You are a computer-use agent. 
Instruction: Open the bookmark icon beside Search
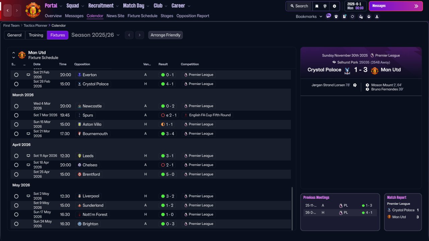(x=317, y=6)
